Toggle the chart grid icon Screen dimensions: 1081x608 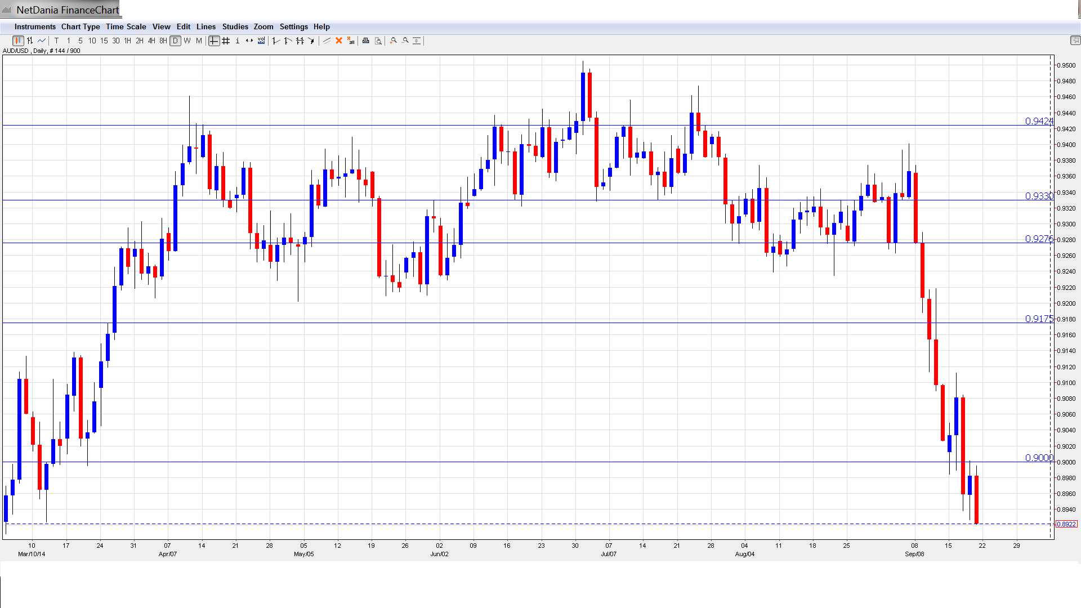pyautogui.click(x=226, y=41)
